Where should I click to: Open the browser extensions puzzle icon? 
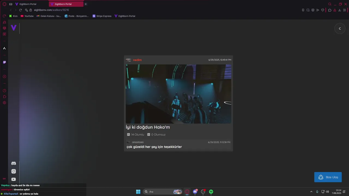(x=330, y=10)
